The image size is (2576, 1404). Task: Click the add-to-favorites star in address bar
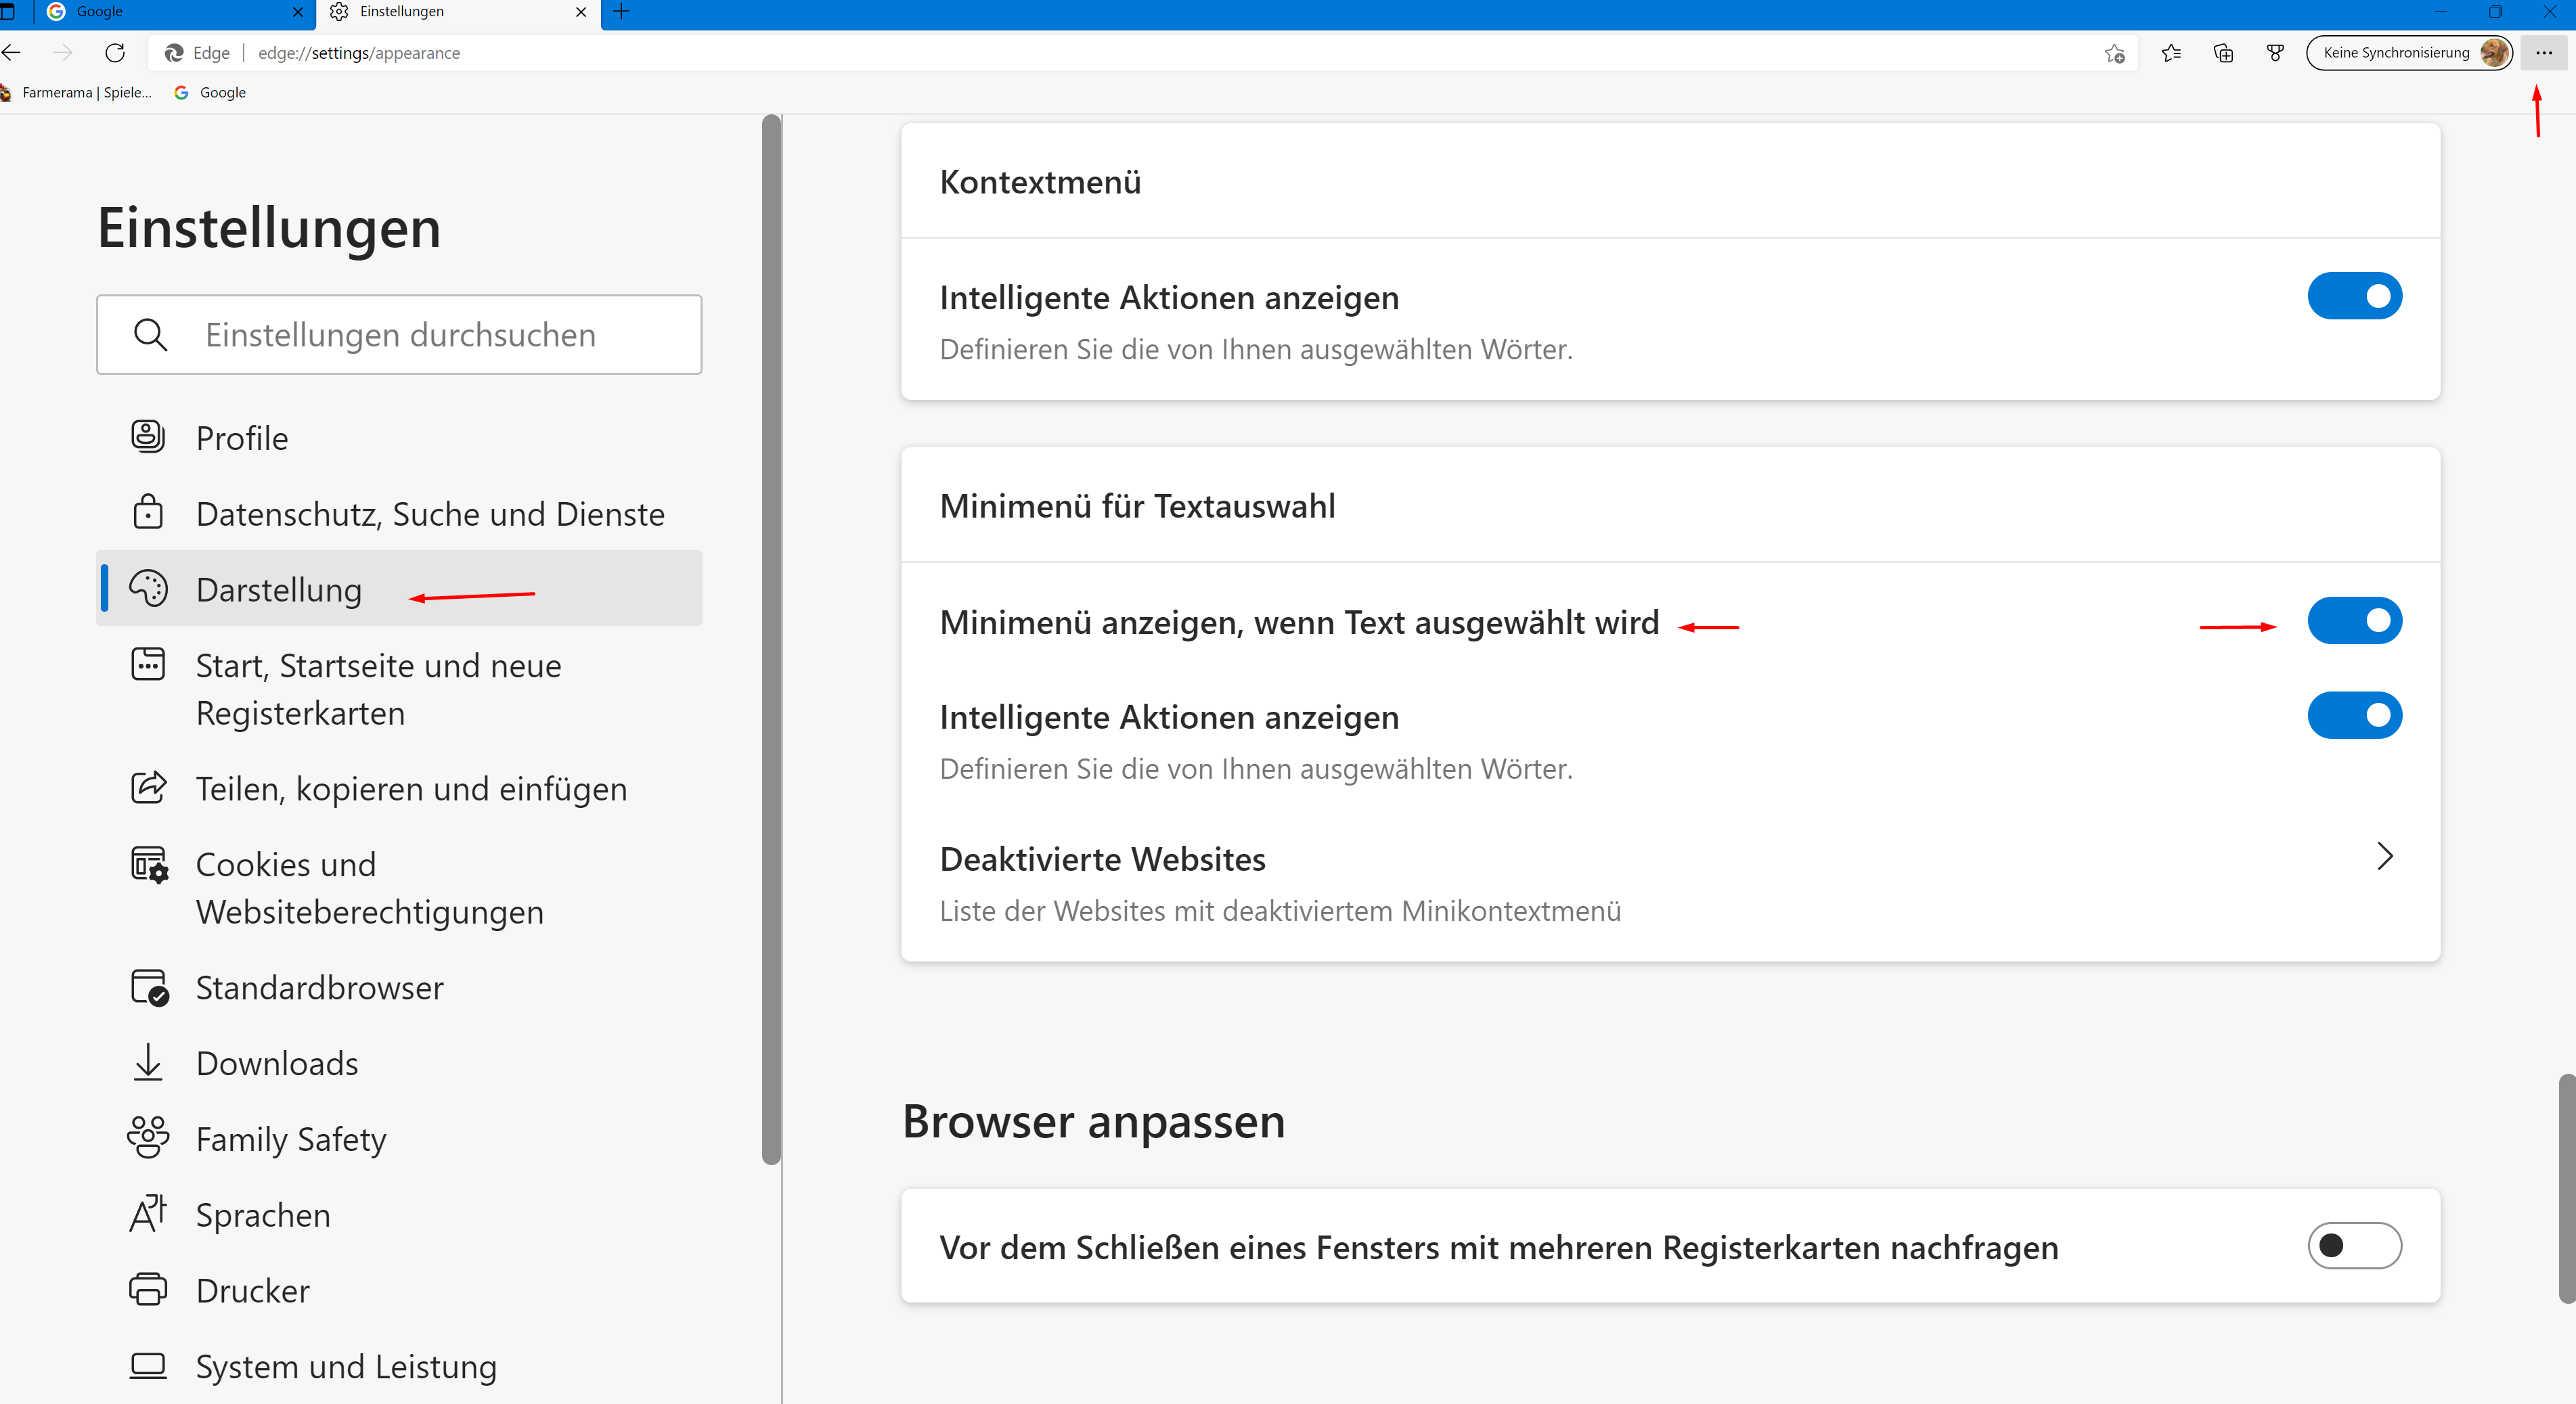click(x=2114, y=53)
